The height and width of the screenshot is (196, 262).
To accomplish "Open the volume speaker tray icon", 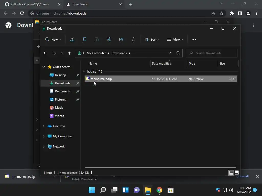I will pyautogui.click(x=231, y=190).
